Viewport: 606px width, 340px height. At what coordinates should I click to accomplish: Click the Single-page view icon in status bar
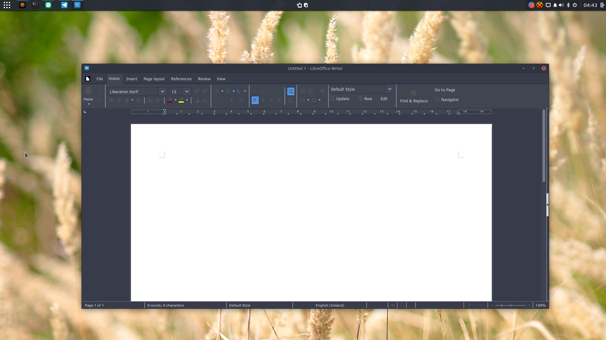pos(469,305)
